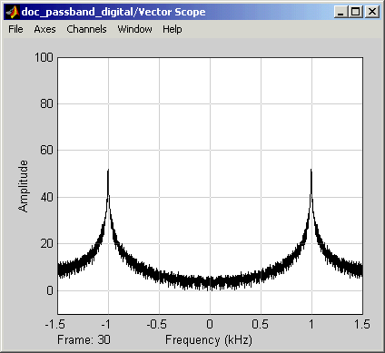385x353 pixels.
Task: Click the 100 amplitude tick label
Action: [44, 57]
